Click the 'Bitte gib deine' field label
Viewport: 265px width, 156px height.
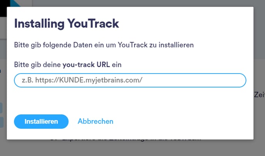37,65
